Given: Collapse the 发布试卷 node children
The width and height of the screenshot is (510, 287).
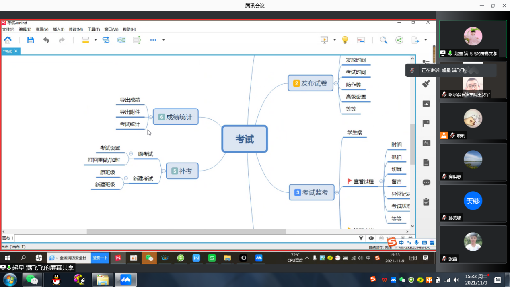Looking at the screenshot, I should point(336,83).
